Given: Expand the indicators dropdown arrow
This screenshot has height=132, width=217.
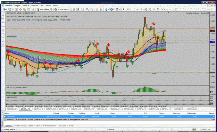Looking at the screenshot, I should (108, 9).
